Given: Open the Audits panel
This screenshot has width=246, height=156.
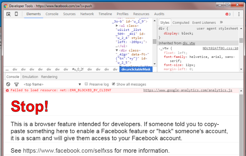Looking at the screenshot, I should (159, 14).
